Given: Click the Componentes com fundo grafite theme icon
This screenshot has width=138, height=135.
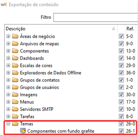Looking at the screenshot, I should [x=23, y=131].
